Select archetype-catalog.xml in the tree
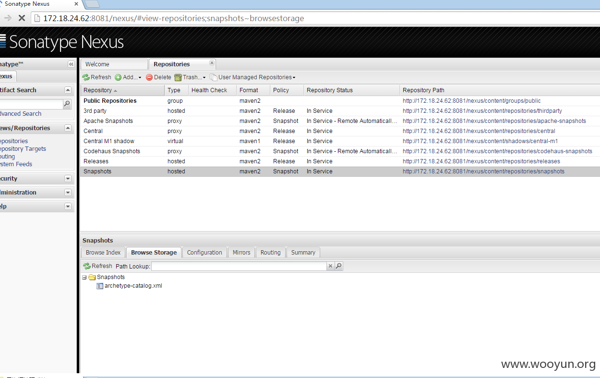 [x=133, y=286]
